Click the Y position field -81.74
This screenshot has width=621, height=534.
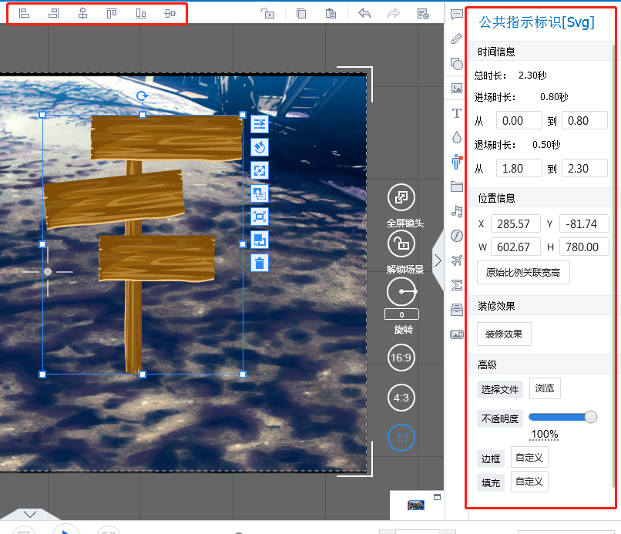[584, 223]
